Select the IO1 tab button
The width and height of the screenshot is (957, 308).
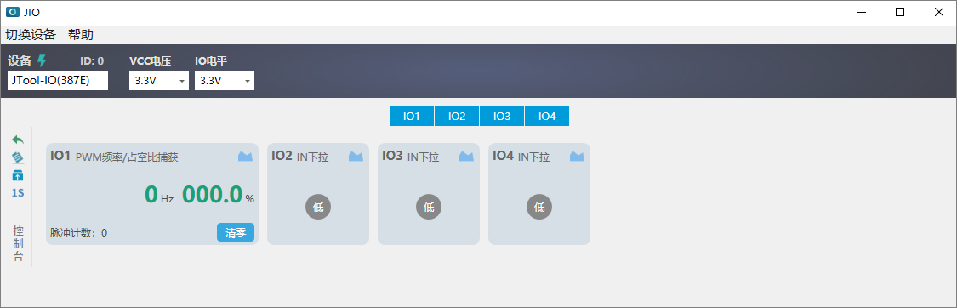coord(412,116)
